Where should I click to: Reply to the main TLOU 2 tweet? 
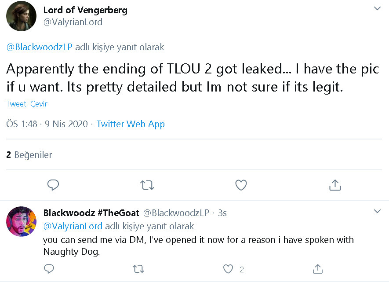(53, 185)
